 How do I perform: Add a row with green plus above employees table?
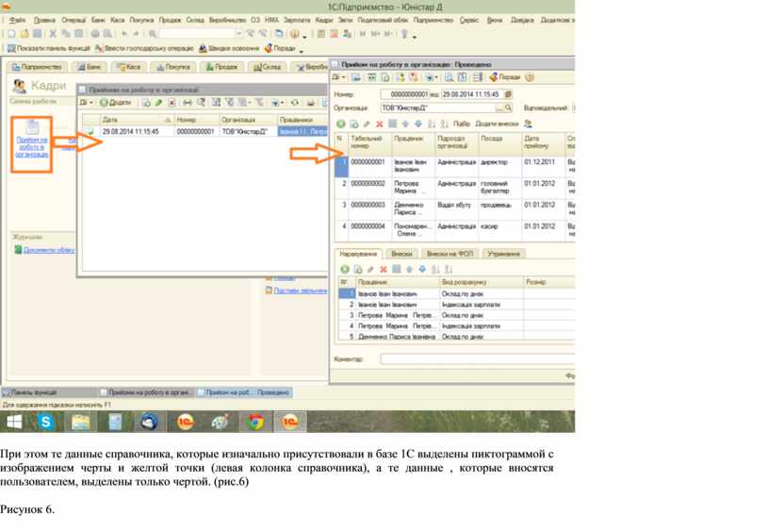click(341, 124)
